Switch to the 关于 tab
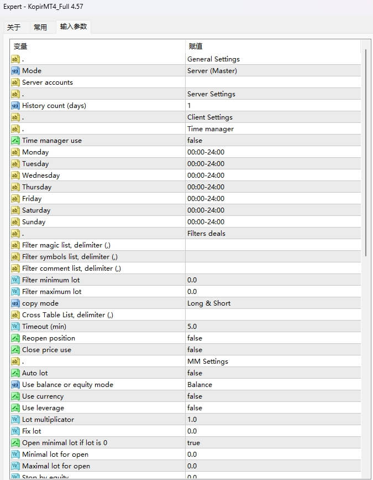The width and height of the screenshot is (373, 480). pos(14,27)
